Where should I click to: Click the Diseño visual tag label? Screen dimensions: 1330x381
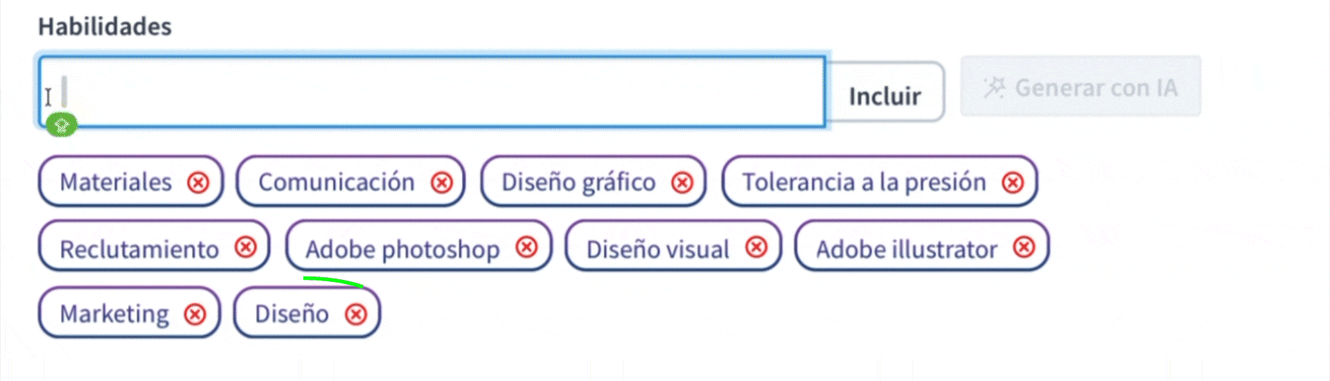pyautogui.click(x=657, y=249)
